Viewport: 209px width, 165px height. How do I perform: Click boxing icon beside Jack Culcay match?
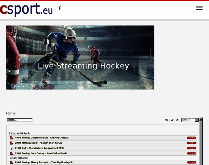tap(12, 153)
